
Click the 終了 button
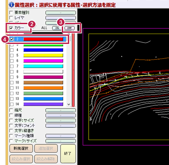click(x=68, y=154)
